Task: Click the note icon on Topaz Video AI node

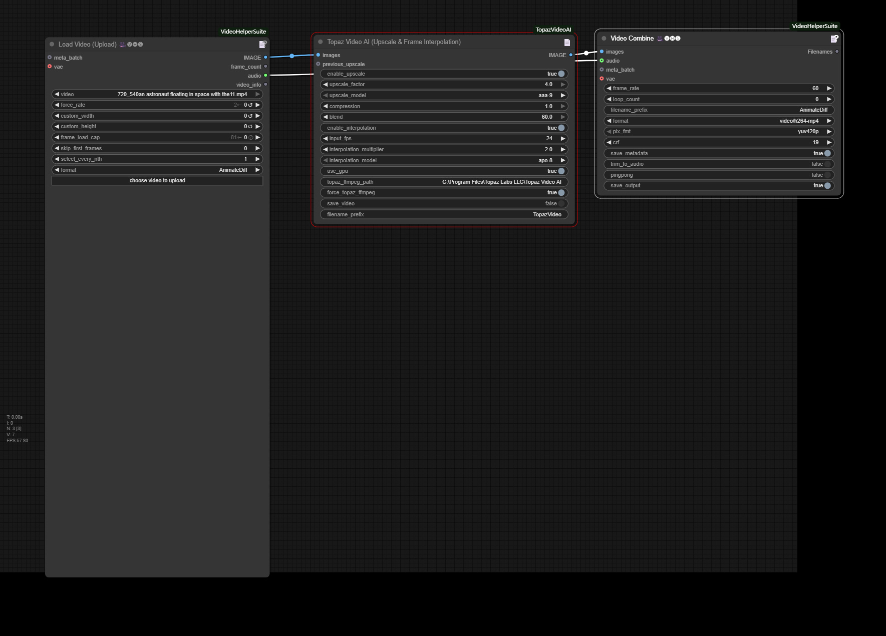Action: click(x=566, y=42)
